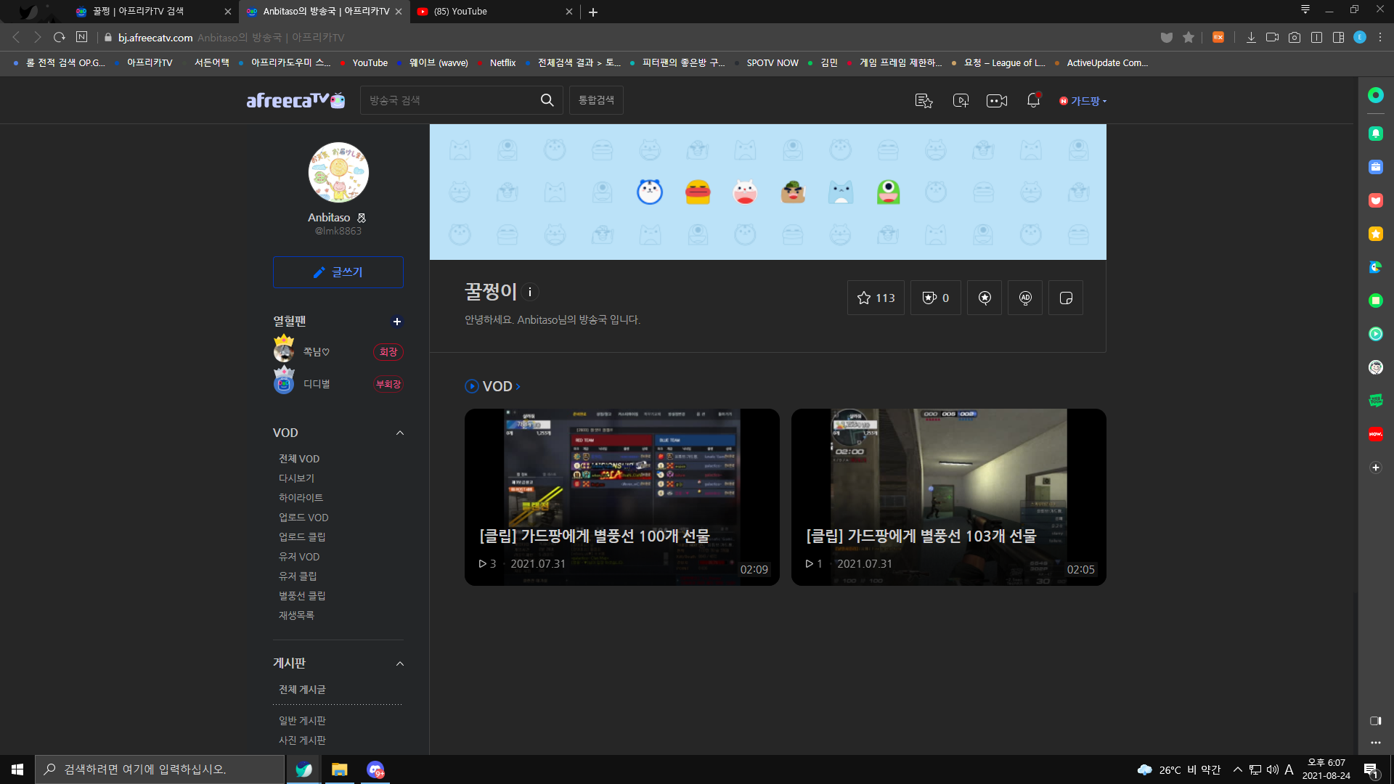Open File Explorer from the taskbar
Image resolution: width=1394 pixels, height=784 pixels.
click(339, 769)
